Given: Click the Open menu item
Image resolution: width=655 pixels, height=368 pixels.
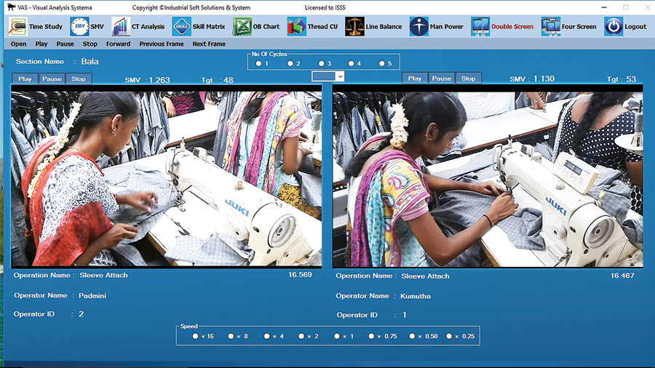Looking at the screenshot, I should click(x=18, y=44).
